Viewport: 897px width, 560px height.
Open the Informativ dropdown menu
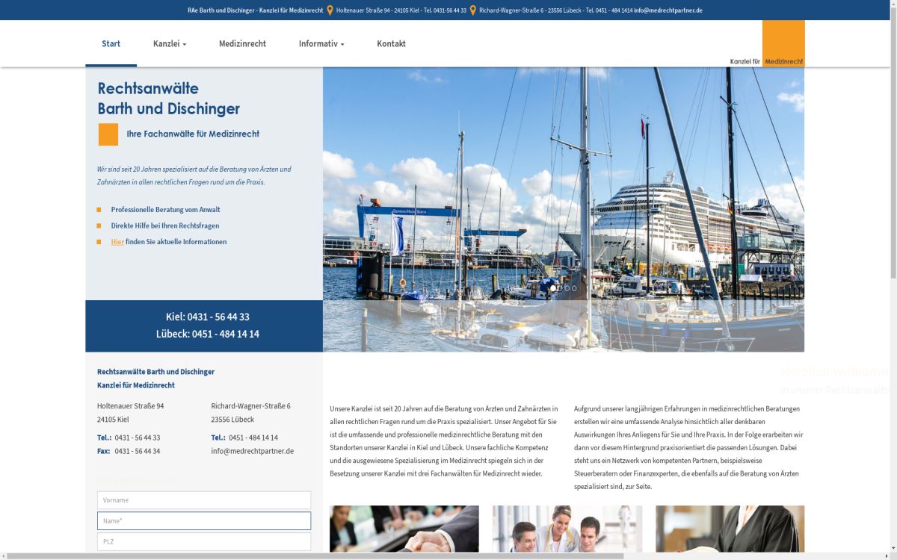point(321,44)
